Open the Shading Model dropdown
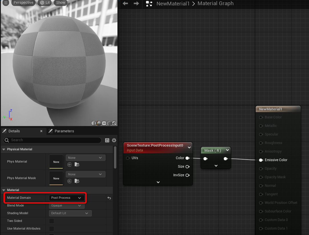Viewport: 309px width, 235px height. 70,213
